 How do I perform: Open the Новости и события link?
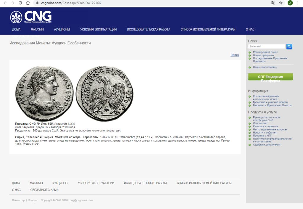point(265,132)
